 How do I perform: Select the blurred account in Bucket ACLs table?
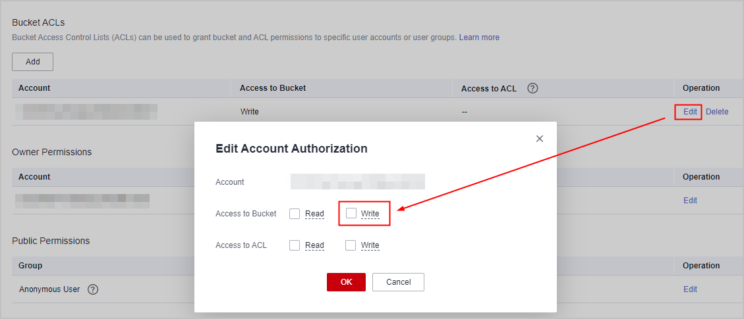coord(86,112)
